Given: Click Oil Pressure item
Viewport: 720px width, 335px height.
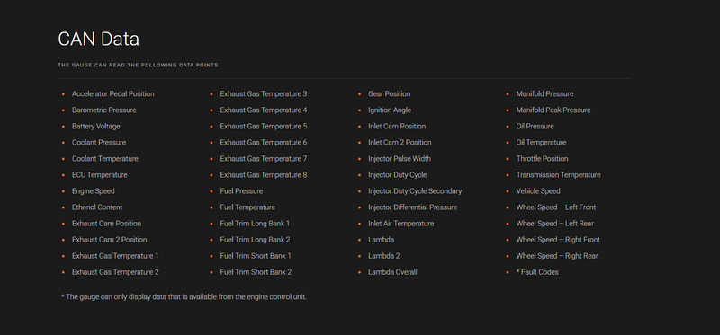Looking at the screenshot, I should tap(535, 127).
